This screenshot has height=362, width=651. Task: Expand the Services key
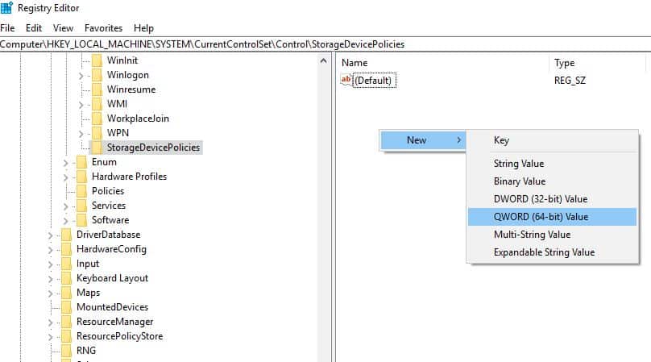(65, 206)
